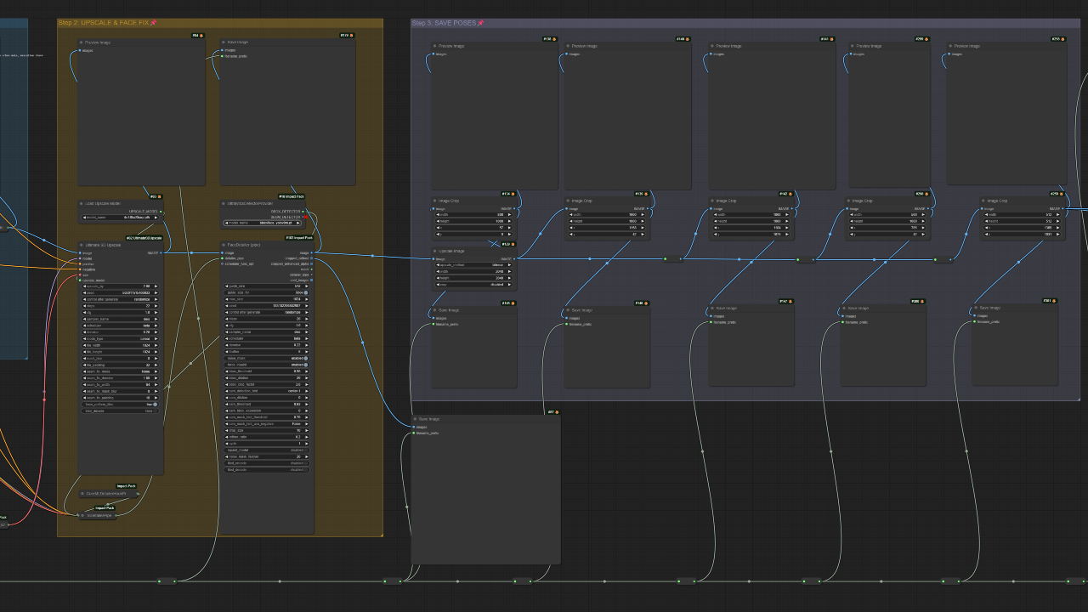This screenshot has width=1088, height=612.
Task: Click the IMAGE output socket of Ultimate SD Upscale
Action: click(161, 252)
